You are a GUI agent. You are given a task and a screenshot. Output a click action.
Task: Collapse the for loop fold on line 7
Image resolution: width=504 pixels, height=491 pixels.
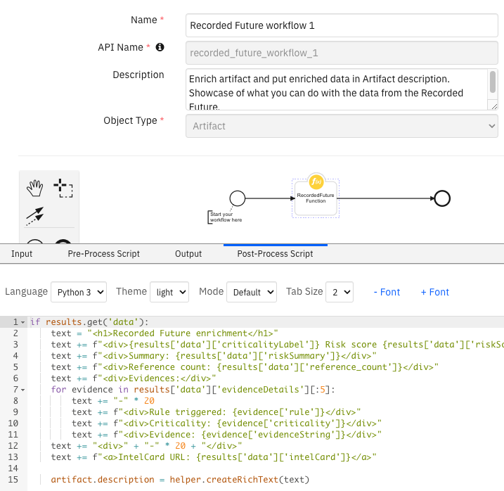[x=23, y=390]
